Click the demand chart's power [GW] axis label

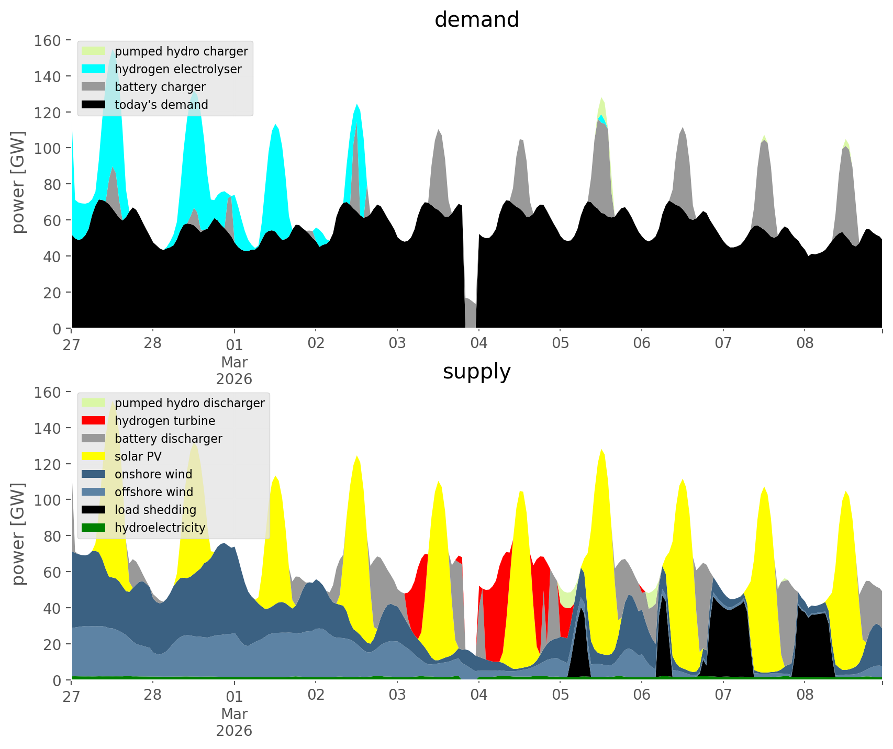pos(18,182)
